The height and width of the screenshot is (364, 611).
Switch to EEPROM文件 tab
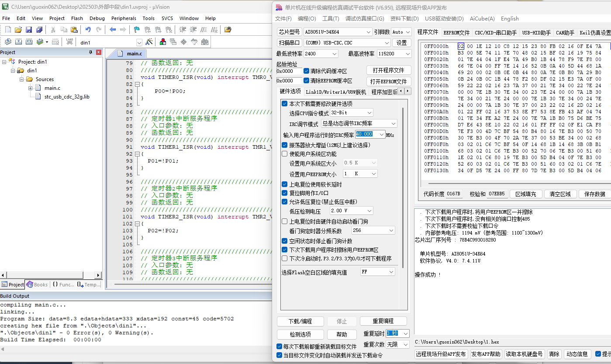click(456, 33)
